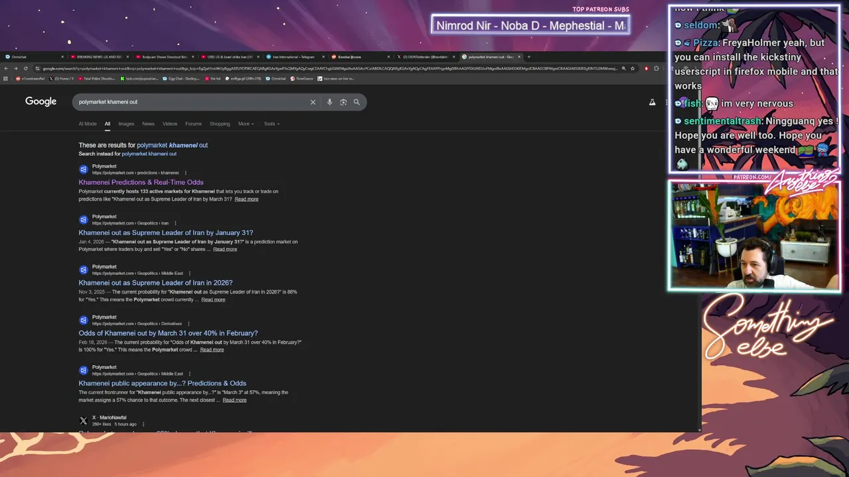Open site information icon in address bar
849x477 pixels.
37,68
